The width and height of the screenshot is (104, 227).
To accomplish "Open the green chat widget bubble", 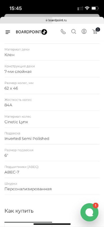I will 89,212.
